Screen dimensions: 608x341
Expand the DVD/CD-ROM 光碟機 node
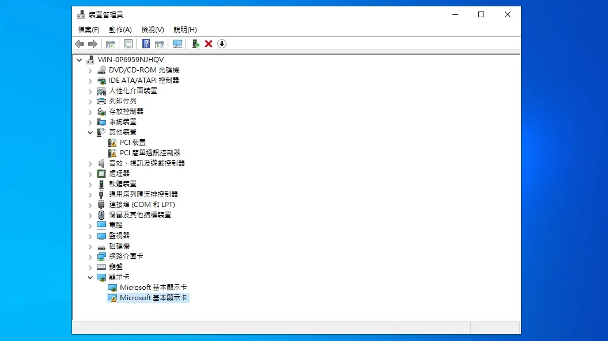coord(90,71)
